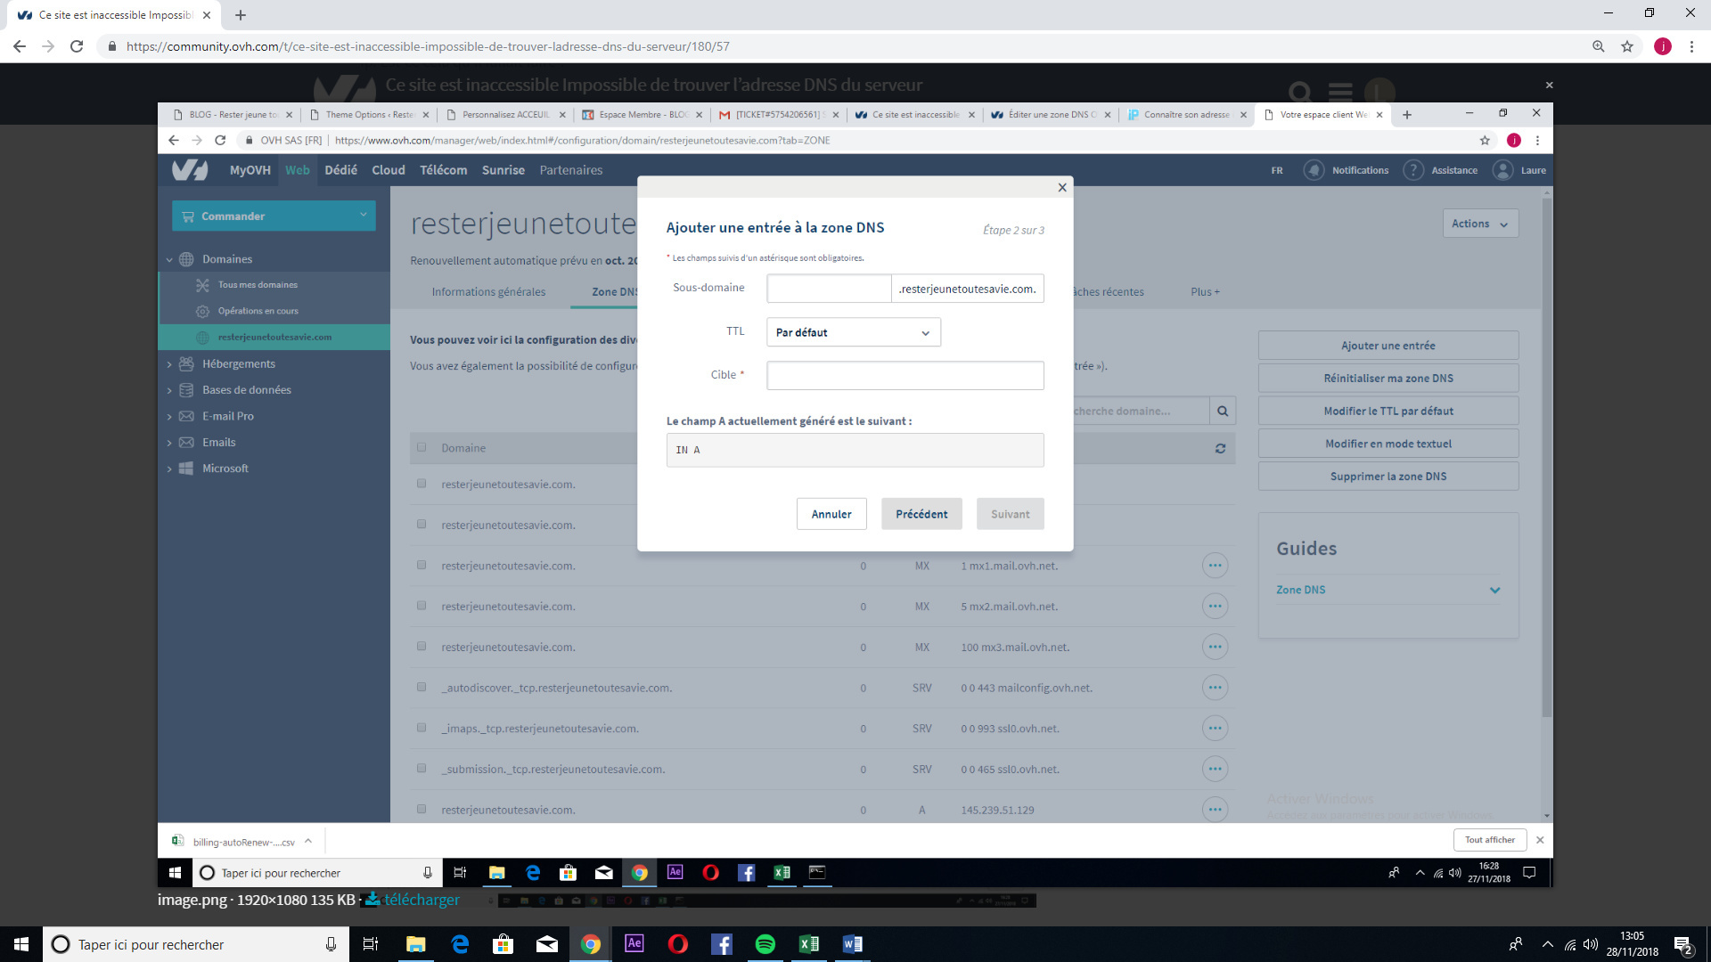Click the Assistance question mark icon

pos(1413,170)
